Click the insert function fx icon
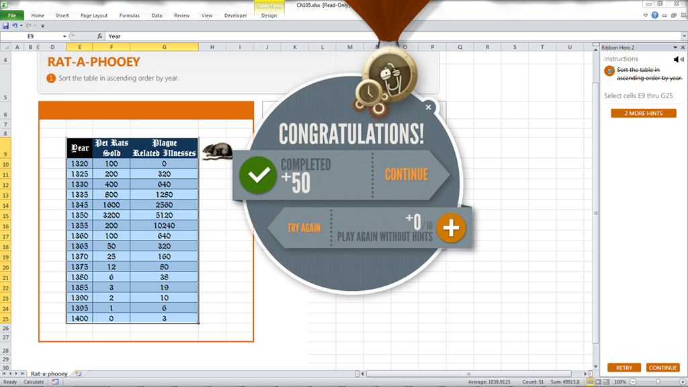This screenshot has width=688, height=387. pos(100,36)
